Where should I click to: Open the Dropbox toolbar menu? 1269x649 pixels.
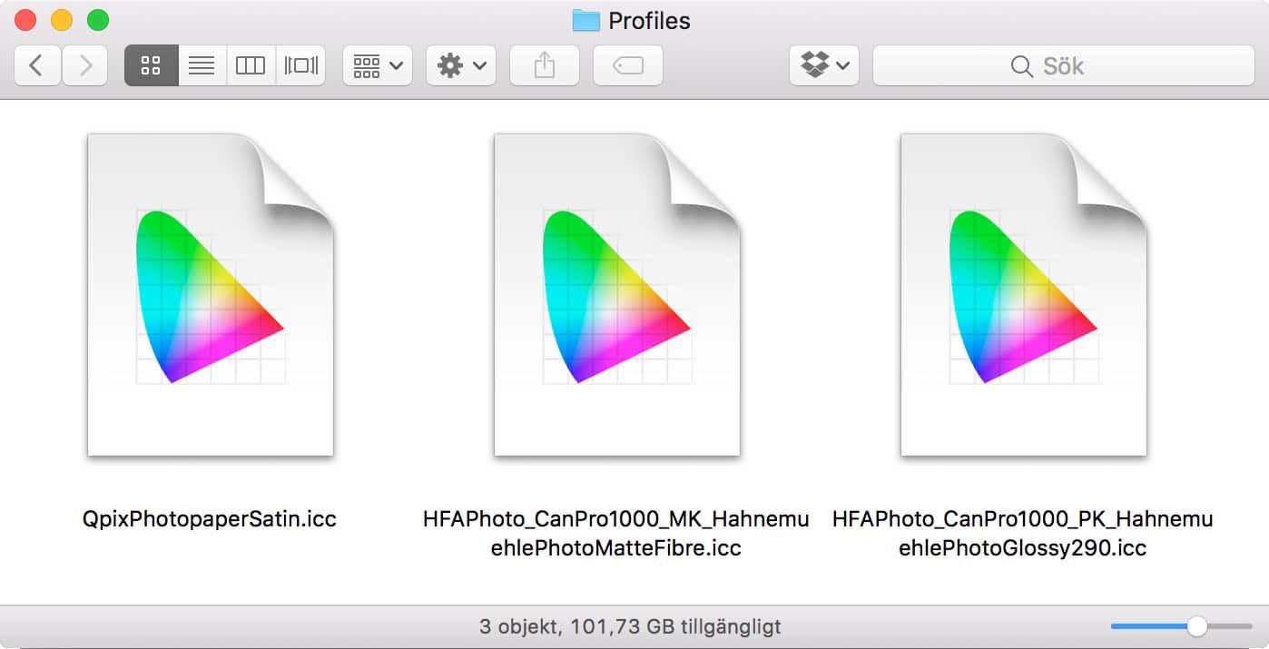coord(824,65)
